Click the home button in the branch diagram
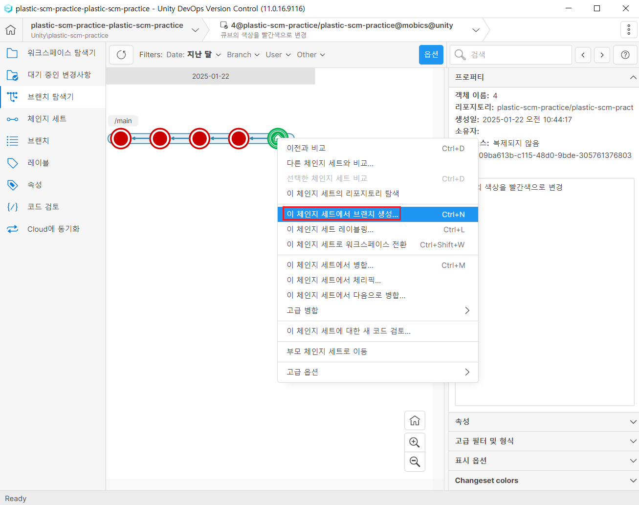The image size is (639, 505). click(415, 420)
